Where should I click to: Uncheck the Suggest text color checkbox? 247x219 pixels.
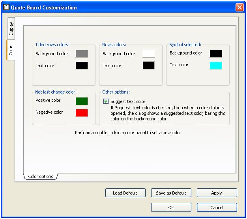(106, 101)
